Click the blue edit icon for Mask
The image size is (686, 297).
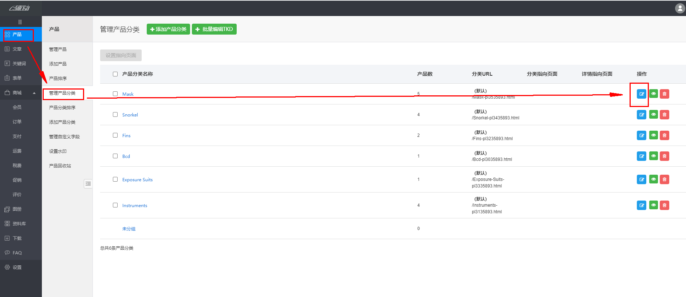[x=641, y=94]
